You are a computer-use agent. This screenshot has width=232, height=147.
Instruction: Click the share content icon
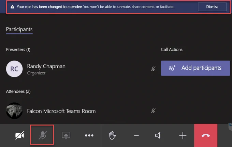pos(66,135)
